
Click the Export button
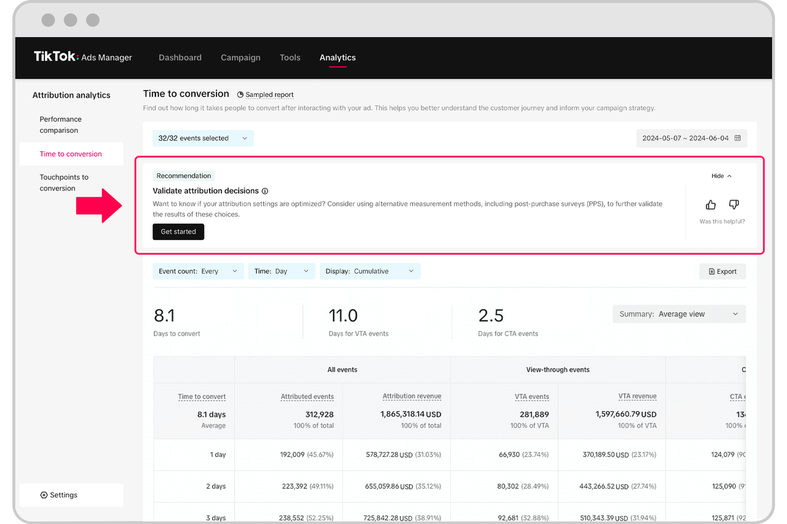pyautogui.click(x=722, y=272)
